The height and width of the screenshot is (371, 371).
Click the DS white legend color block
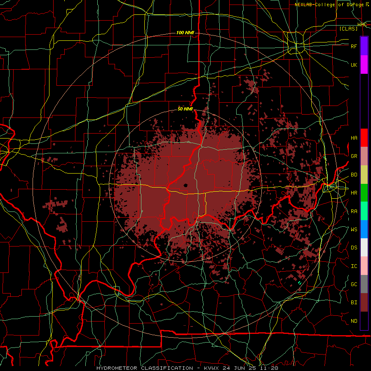(x=364, y=247)
